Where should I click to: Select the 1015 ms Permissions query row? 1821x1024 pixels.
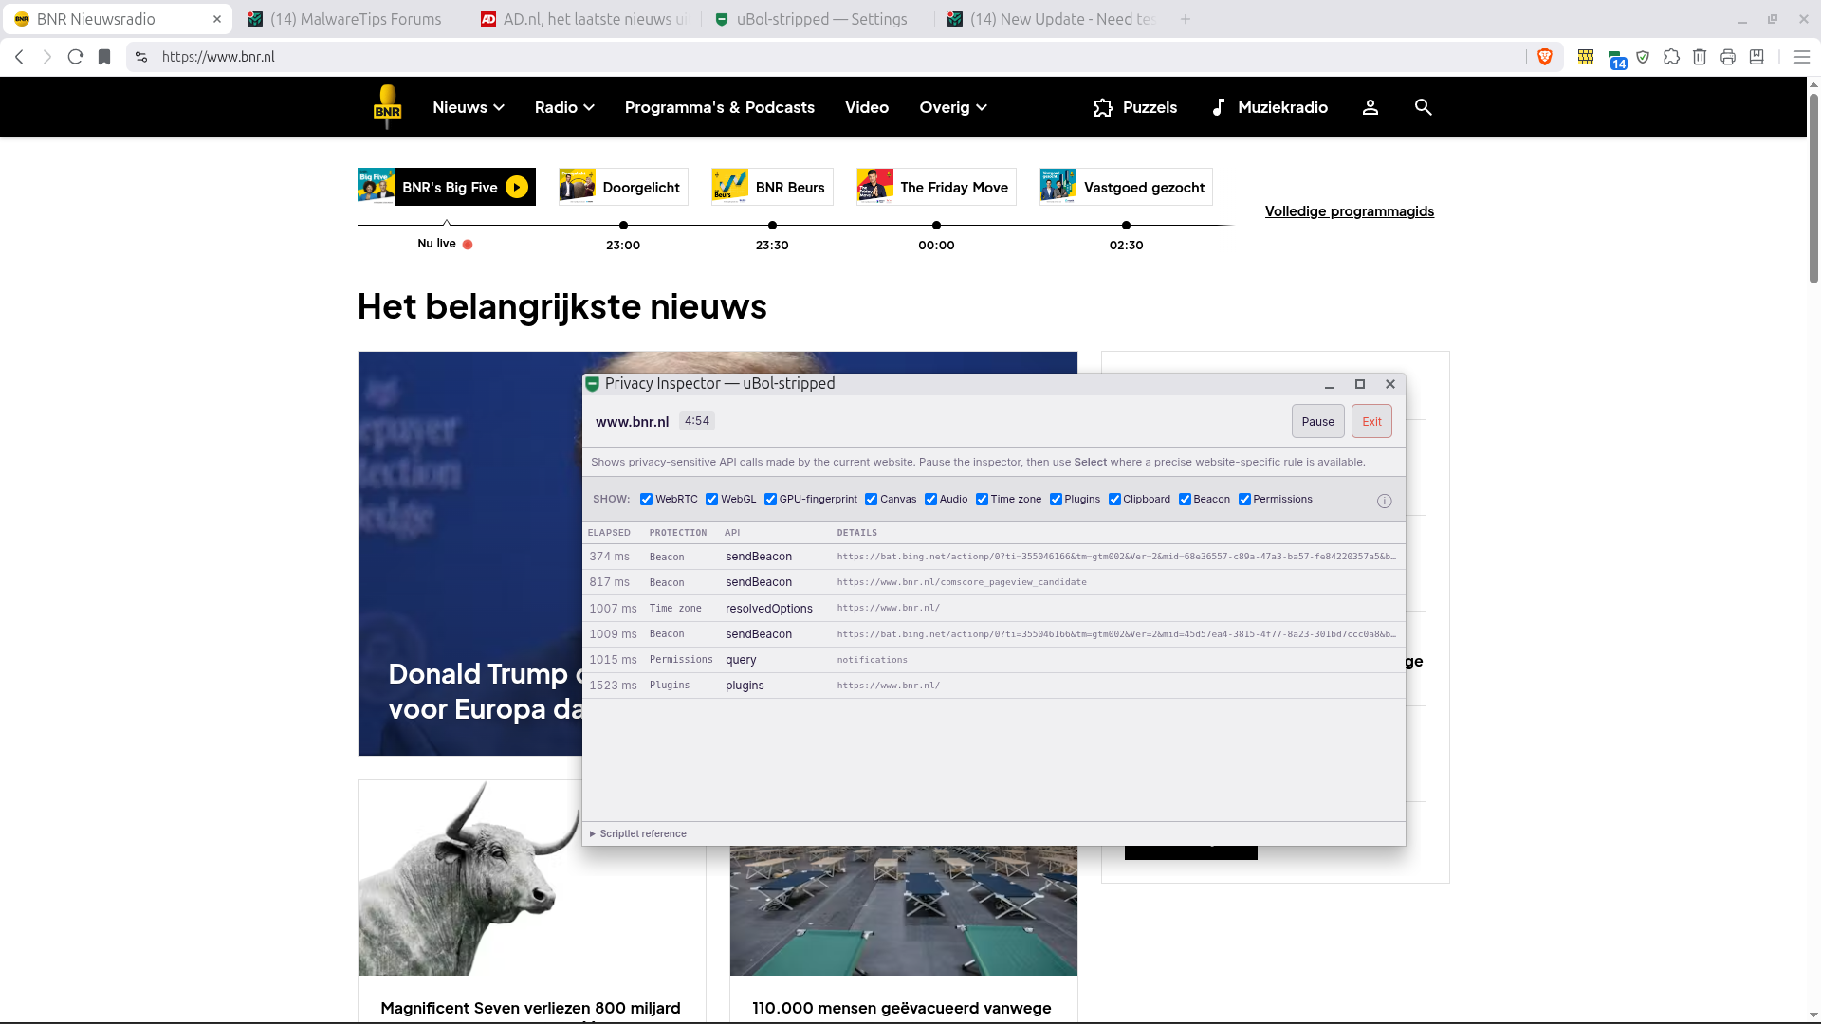pyautogui.click(x=993, y=660)
